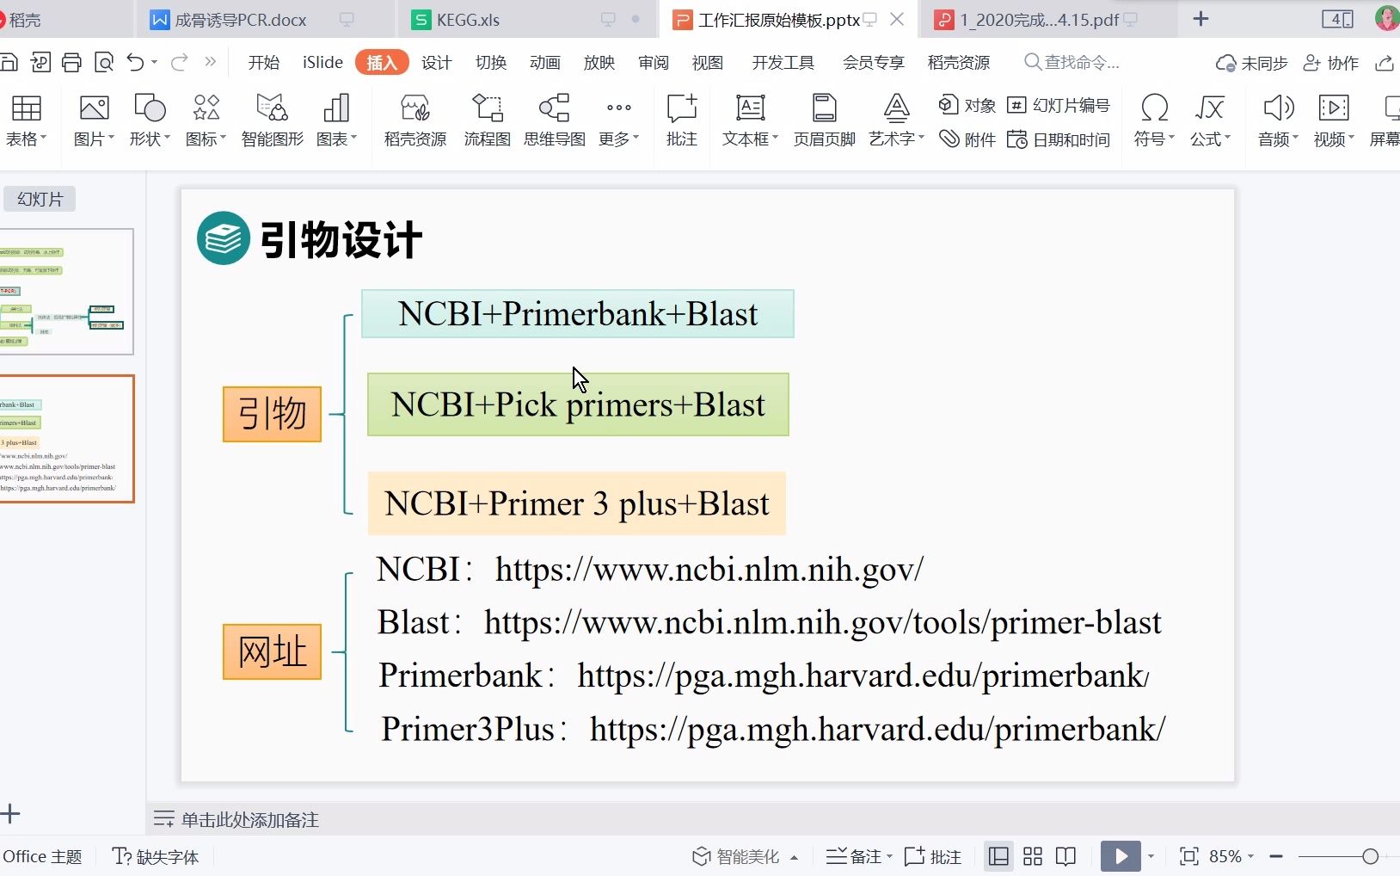
Task: Insert a 流程图 flowchart
Action: tap(488, 120)
